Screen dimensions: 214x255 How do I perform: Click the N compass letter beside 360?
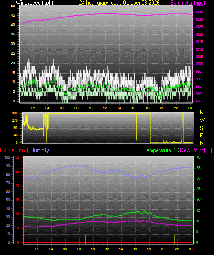click(202, 113)
